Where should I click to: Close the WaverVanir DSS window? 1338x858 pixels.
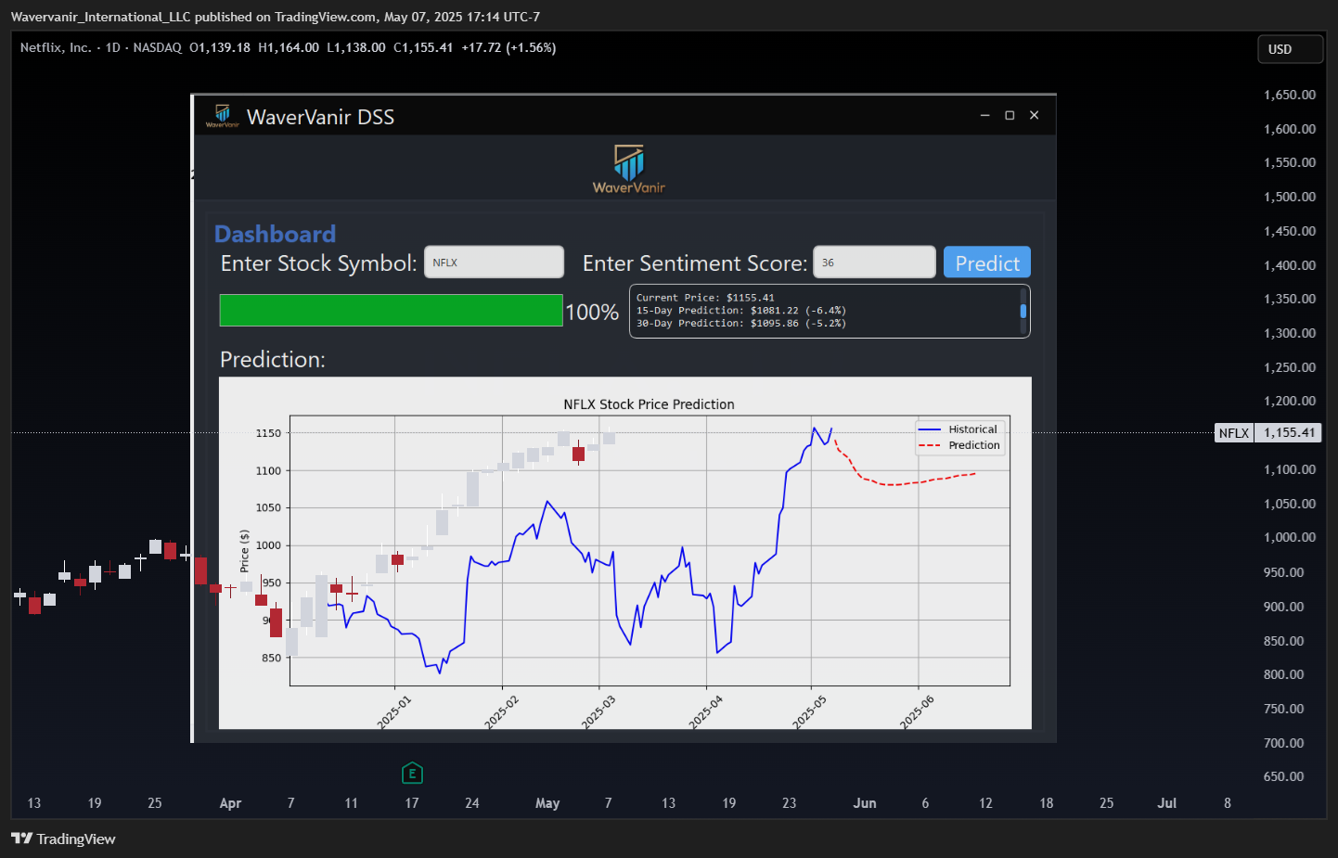coord(1035,115)
